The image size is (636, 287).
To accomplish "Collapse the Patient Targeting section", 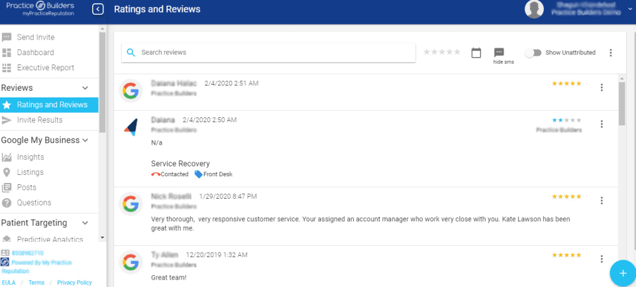I will coord(85,223).
